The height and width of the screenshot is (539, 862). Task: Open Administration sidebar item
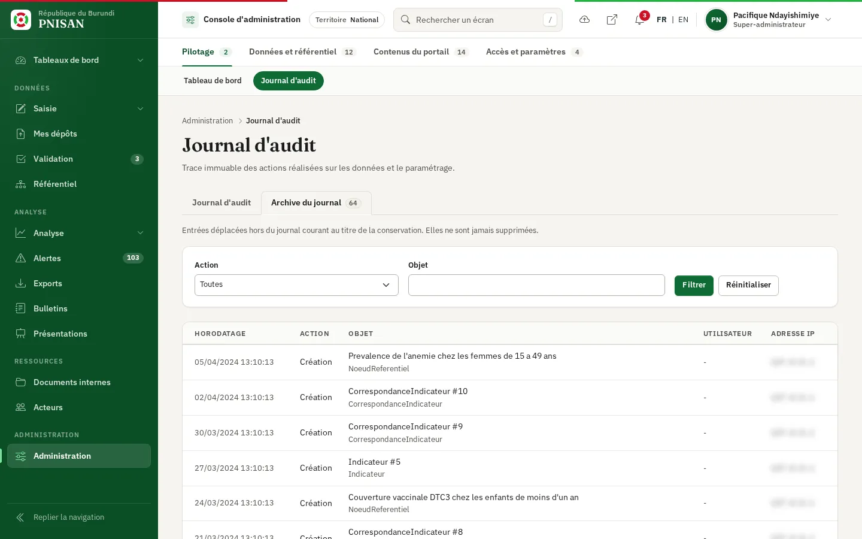point(79,456)
